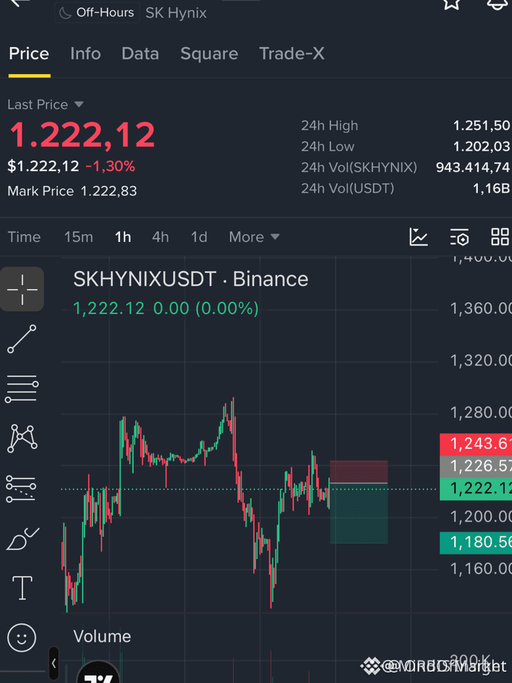Select the horizontal lines Fibonacci tool
512x683 pixels.
pyautogui.click(x=22, y=389)
